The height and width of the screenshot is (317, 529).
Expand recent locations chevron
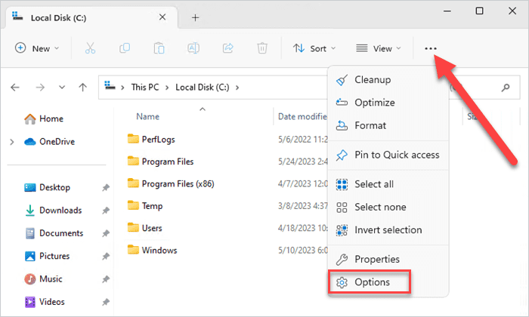click(x=62, y=88)
